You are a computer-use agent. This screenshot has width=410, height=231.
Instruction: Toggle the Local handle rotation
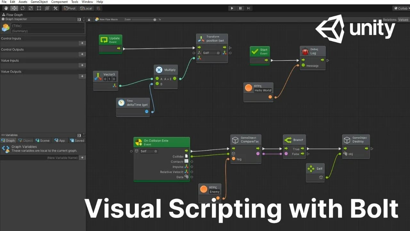point(86,8)
